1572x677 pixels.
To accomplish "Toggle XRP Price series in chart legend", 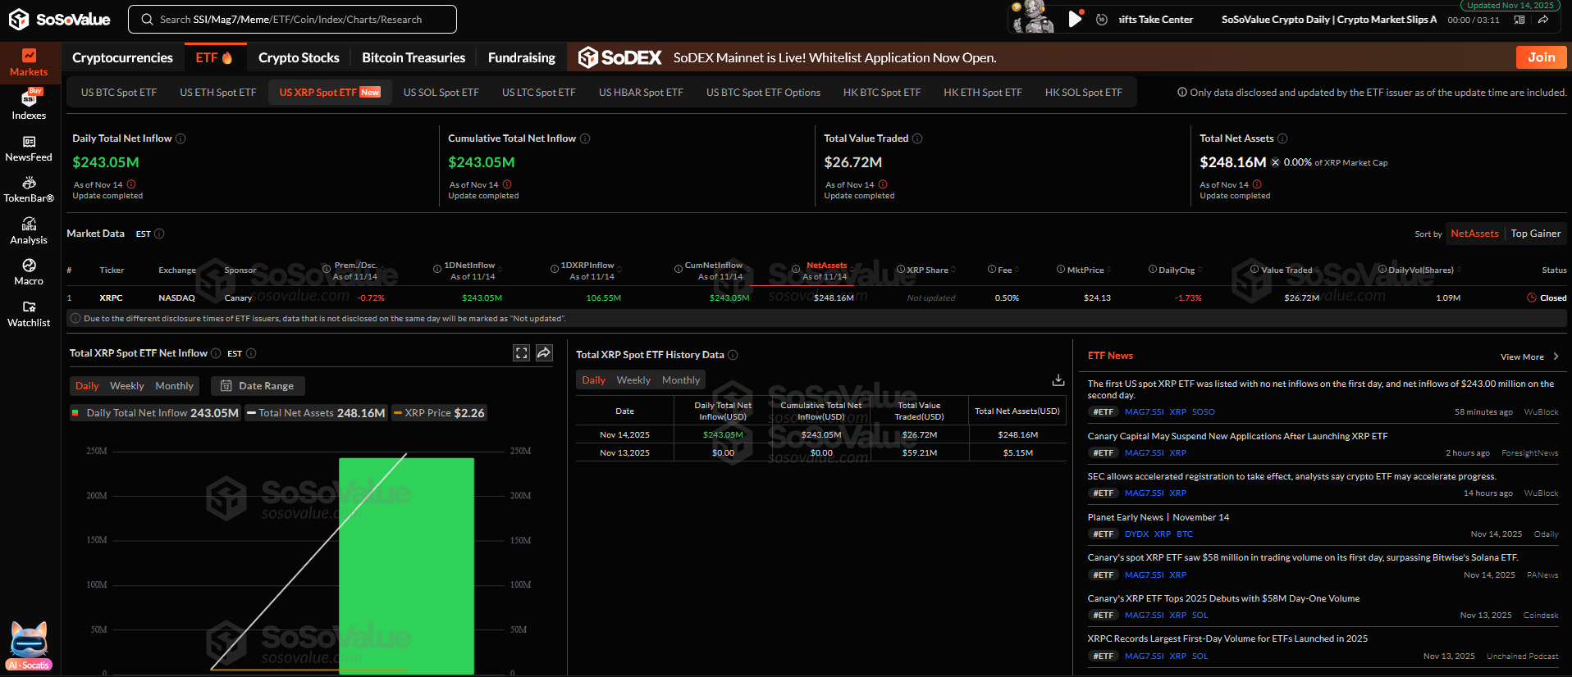I will coord(439,413).
